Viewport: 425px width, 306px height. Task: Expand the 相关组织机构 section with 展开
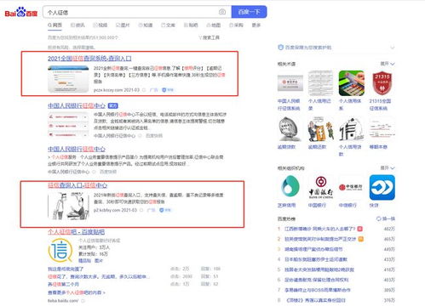tap(388, 168)
